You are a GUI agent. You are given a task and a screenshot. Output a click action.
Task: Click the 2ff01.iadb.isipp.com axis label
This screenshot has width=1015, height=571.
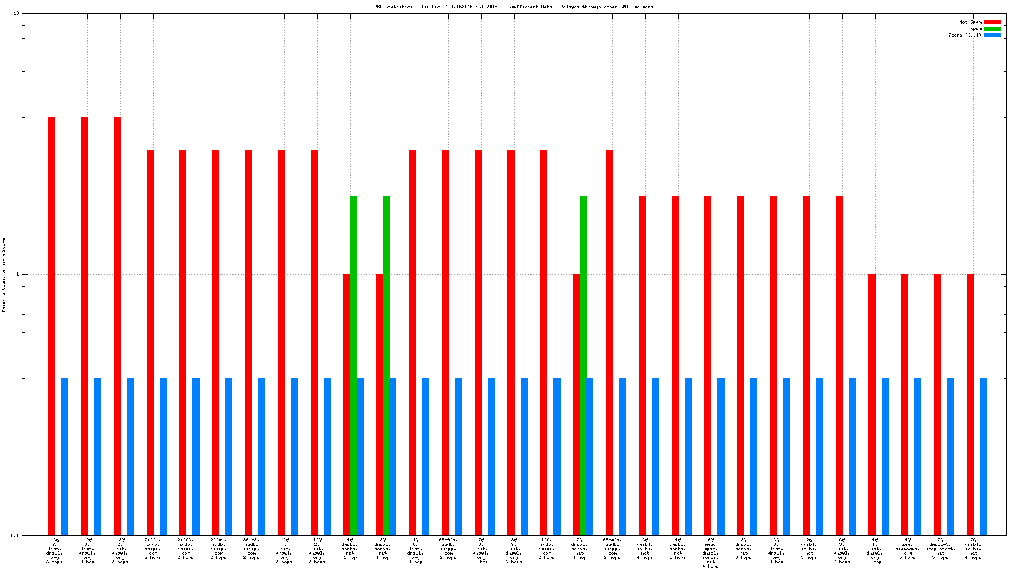coord(153,549)
